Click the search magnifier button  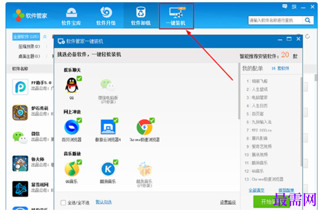point(308,20)
